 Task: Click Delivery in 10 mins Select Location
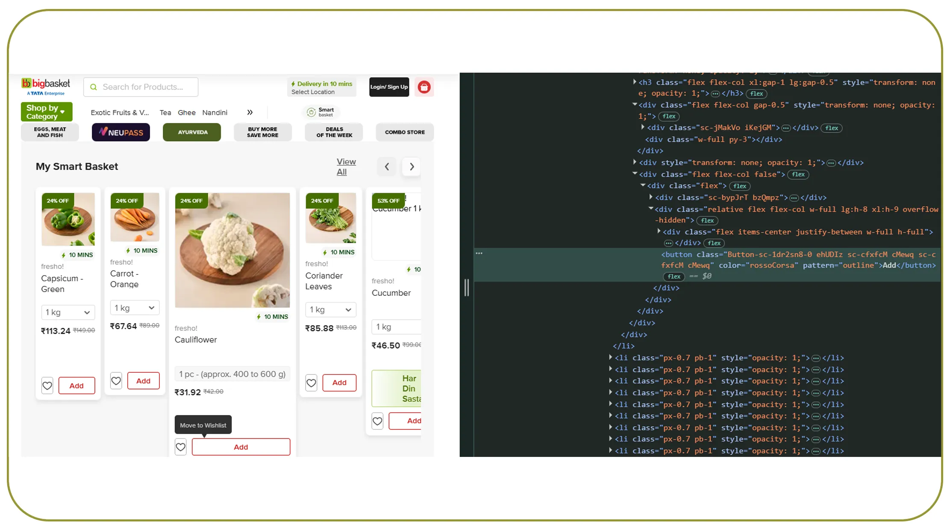click(x=322, y=88)
